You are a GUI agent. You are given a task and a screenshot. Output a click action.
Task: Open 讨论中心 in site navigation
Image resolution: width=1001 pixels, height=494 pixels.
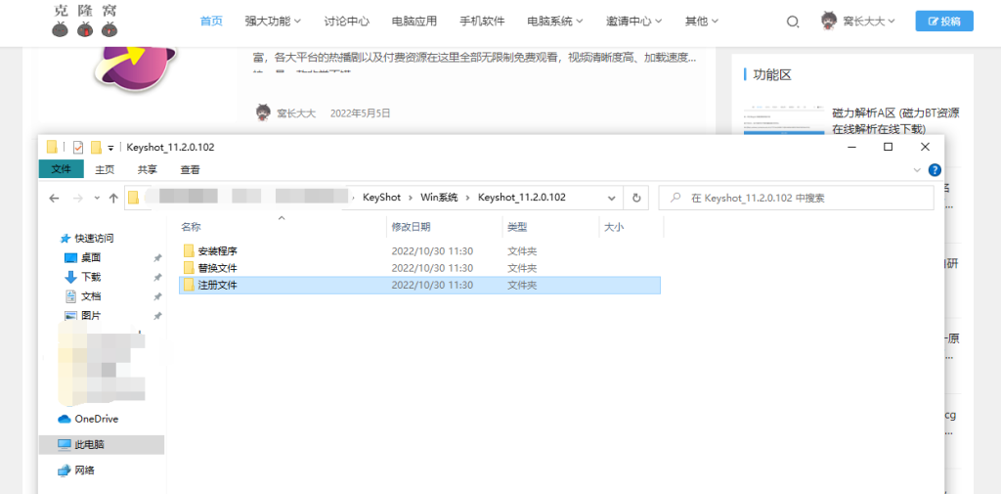(x=347, y=22)
